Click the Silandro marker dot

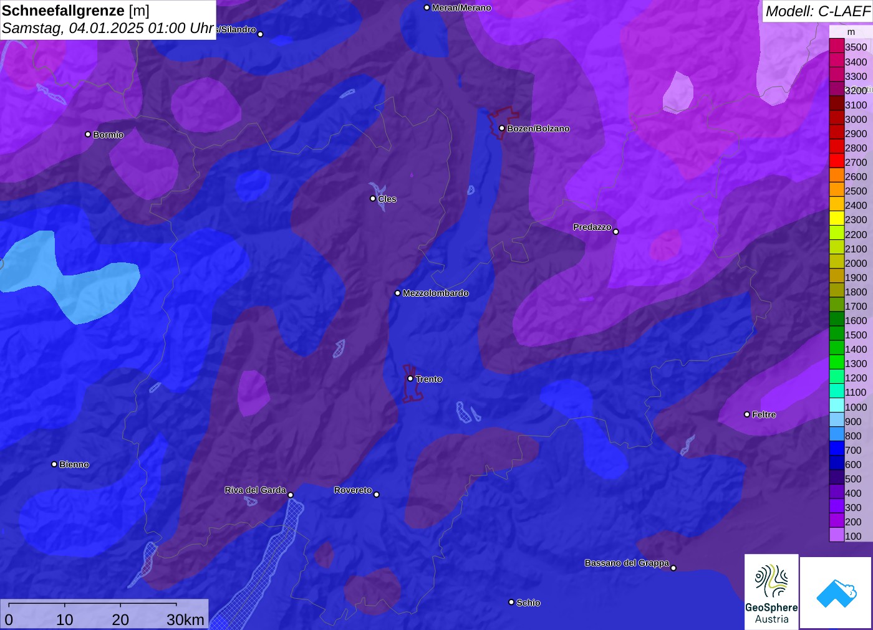(x=261, y=34)
